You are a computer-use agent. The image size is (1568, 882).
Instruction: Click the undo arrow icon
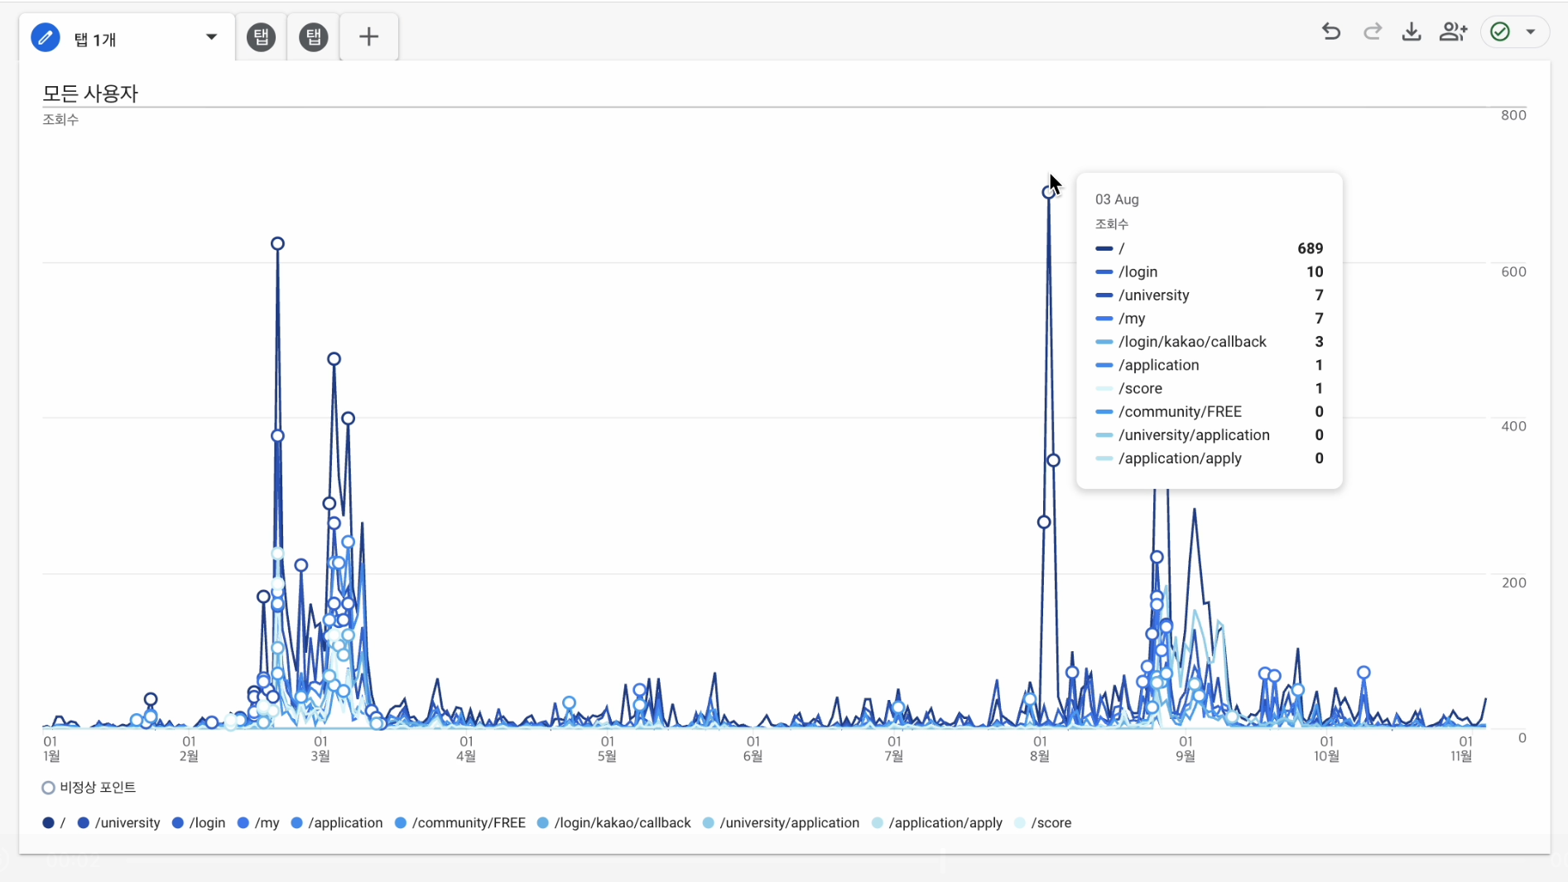(x=1330, y=32)
